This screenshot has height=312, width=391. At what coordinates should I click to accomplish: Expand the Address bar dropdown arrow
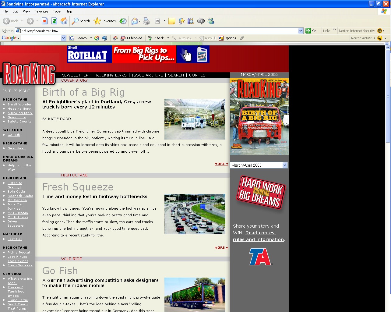[301, 31]
